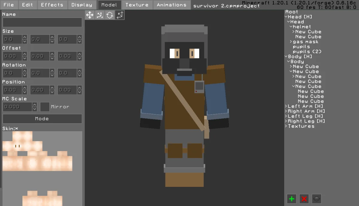Switch to the Animations tab

click(x=172, y=5)
